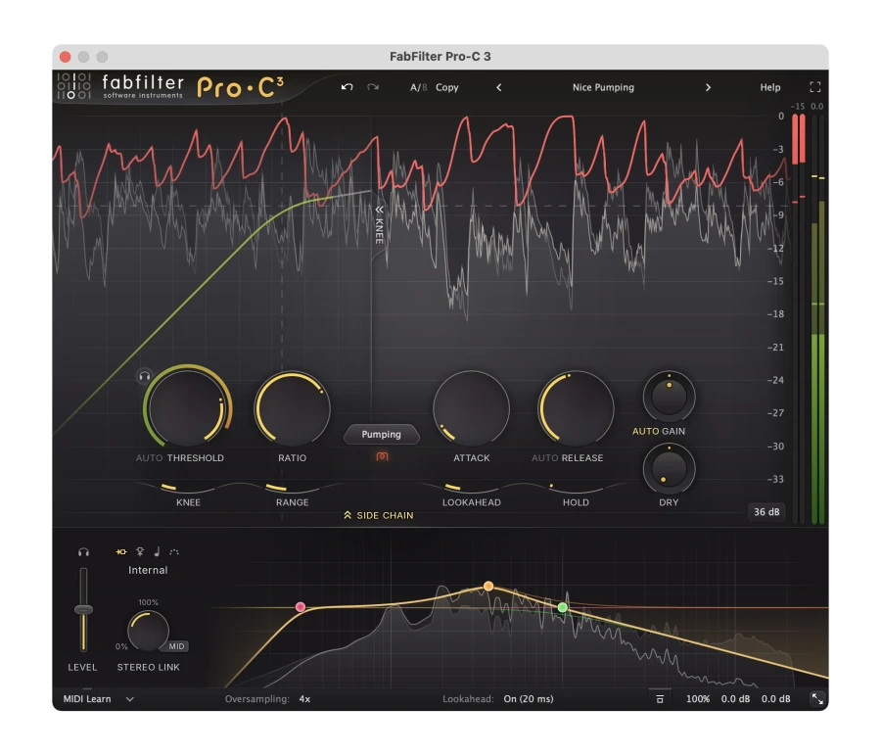Open the Nice Pumping preset menu

point(603,87)
